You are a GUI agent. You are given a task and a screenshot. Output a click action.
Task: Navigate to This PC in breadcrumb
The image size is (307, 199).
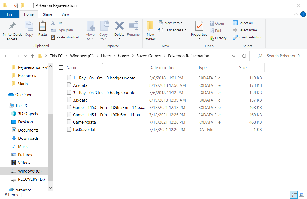[x=56, y=56]
